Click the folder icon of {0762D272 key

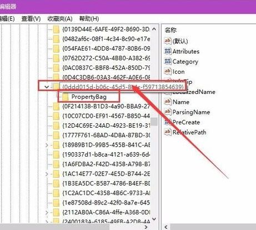click(x=56, y=58)
